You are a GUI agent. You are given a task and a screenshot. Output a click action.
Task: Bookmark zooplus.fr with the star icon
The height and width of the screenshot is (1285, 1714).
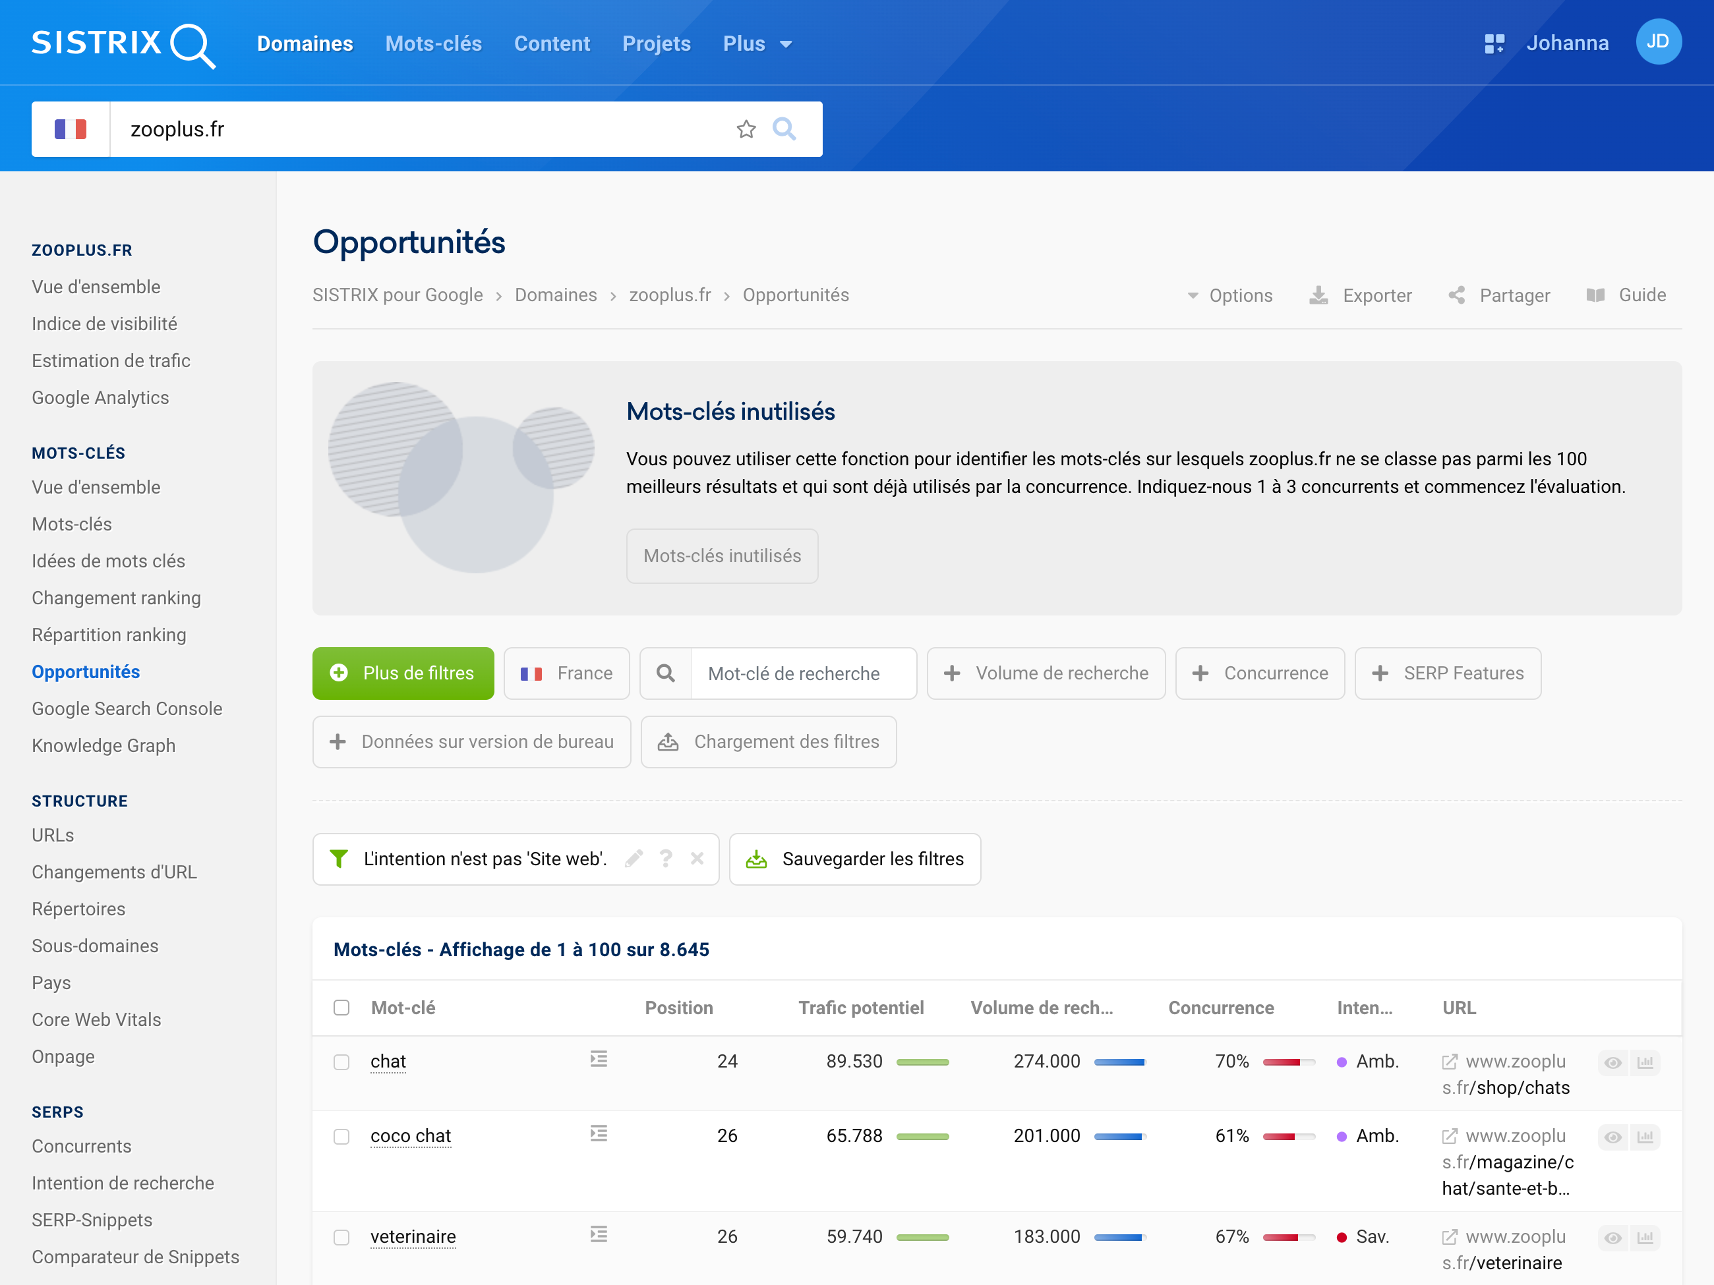tap(746, 128)
